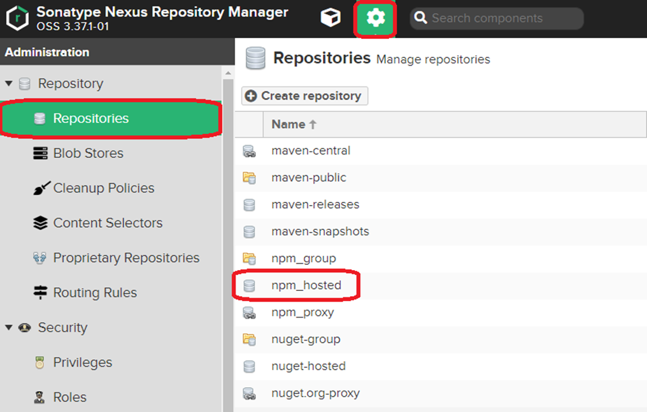Open the maven-public repository row
Screen dimensions: 647x412
point(441,178)
